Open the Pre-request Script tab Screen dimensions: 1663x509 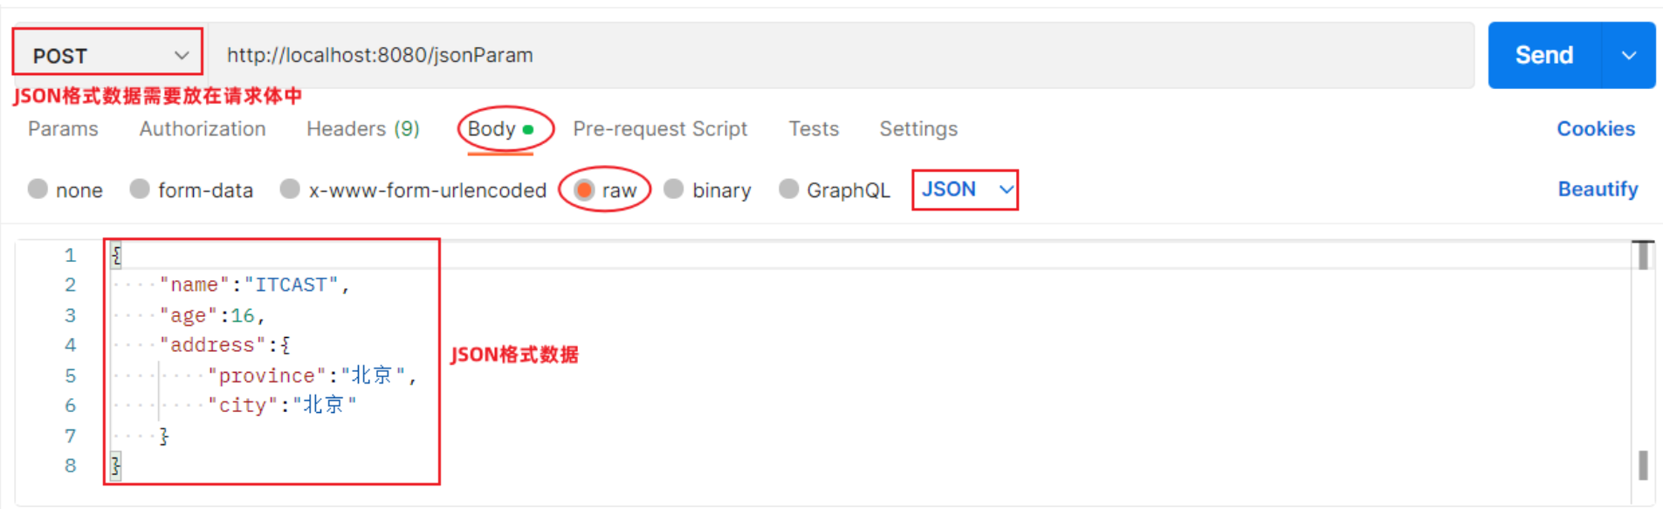coord(660,128)
